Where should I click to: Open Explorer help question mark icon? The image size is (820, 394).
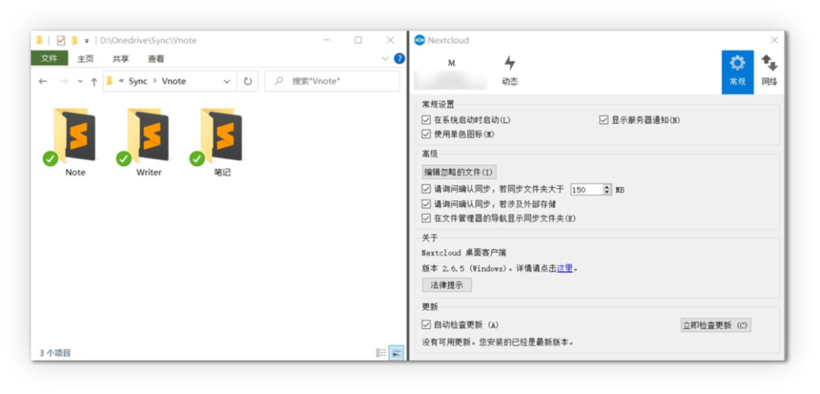[x=399, y=58]
